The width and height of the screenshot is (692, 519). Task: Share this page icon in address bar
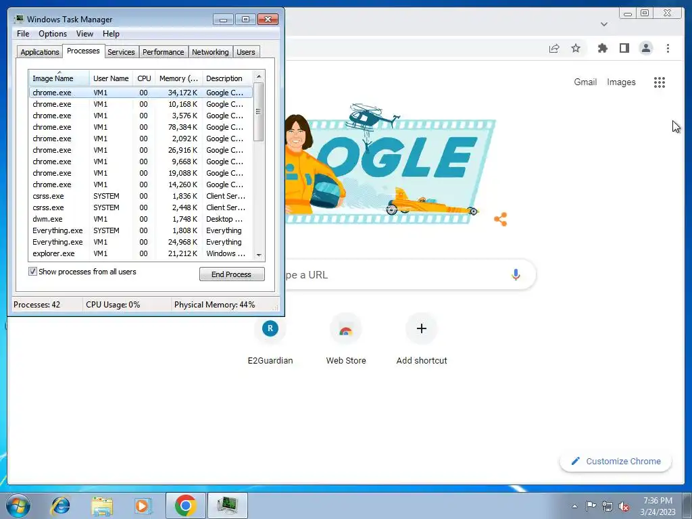[x=554, y=48]
